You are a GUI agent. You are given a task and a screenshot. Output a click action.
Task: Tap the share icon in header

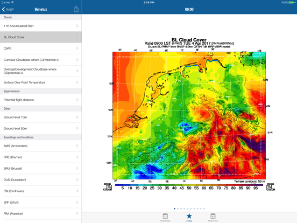[76, 9]
